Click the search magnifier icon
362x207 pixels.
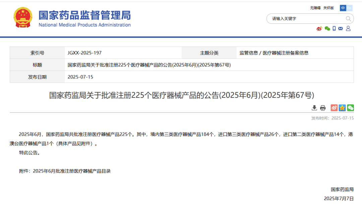348,19
